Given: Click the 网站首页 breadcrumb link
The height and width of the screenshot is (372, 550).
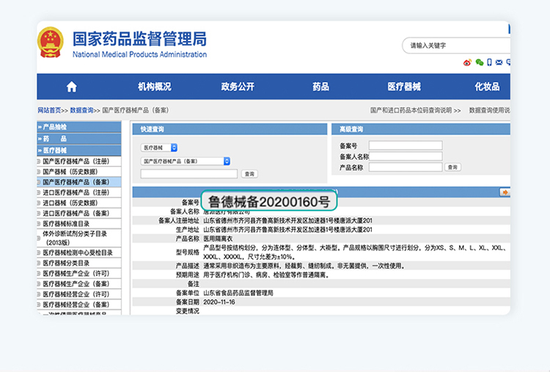Looking at the screenshot, I should point(49,110).
